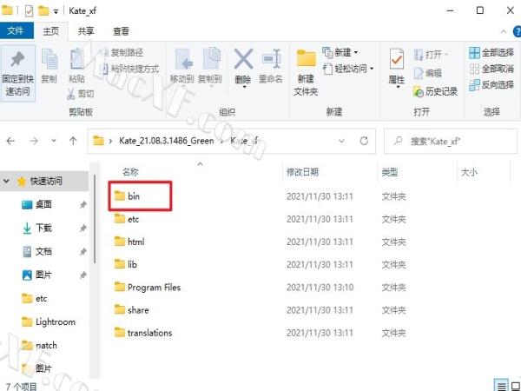This screenshot has width=521, height=391.
Task: Click Select none (全部取消)
Action: pyautogui.click(x=491, y=69)
